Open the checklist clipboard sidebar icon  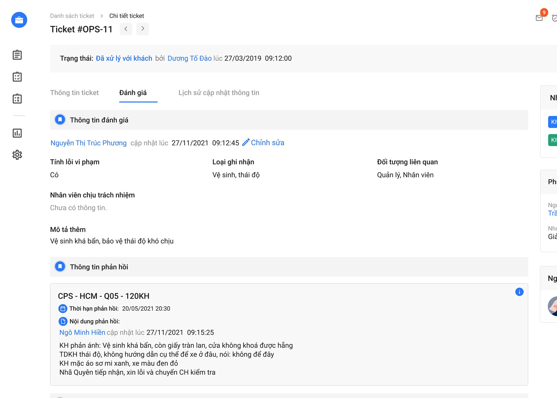[17, 77]
